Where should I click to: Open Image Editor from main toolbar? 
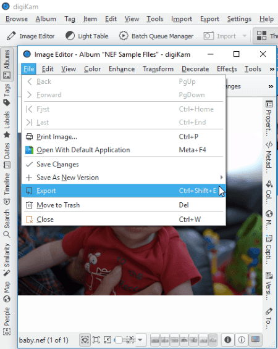click(30, 36)
